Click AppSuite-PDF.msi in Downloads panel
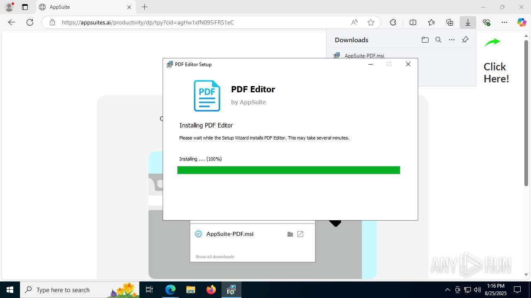531x298 pixels. pos(364,55)
